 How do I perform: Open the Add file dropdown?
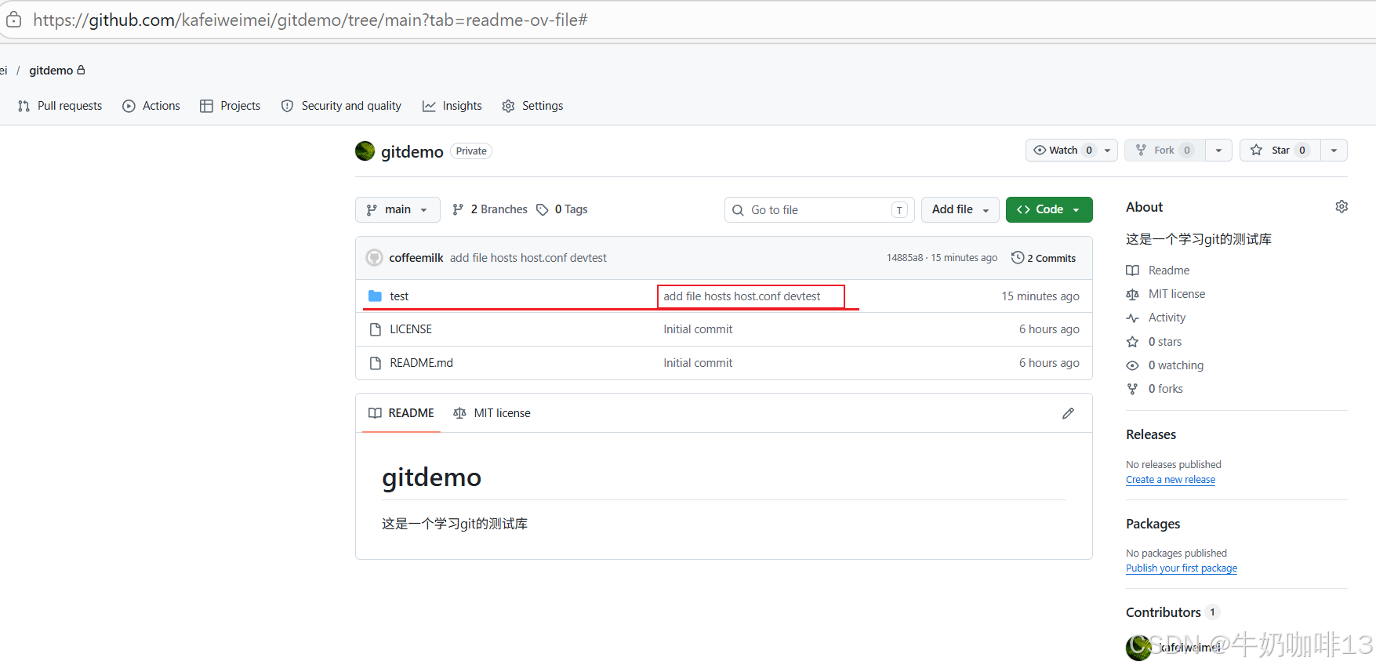[x=960, y=209]
